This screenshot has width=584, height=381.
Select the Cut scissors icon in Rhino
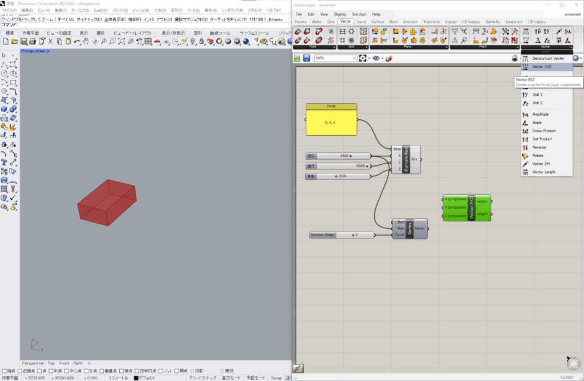[51, 42]
